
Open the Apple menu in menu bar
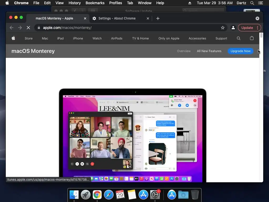pos(7,3)
